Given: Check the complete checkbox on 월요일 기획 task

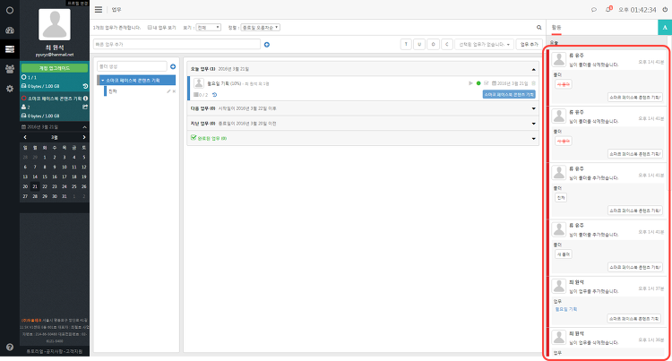Looking at the screenshot, I should pyautogui.click(x=486, y=83).
